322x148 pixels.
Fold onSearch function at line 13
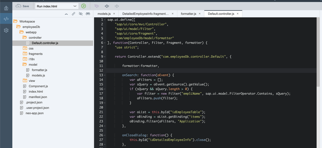coord(105,75)
